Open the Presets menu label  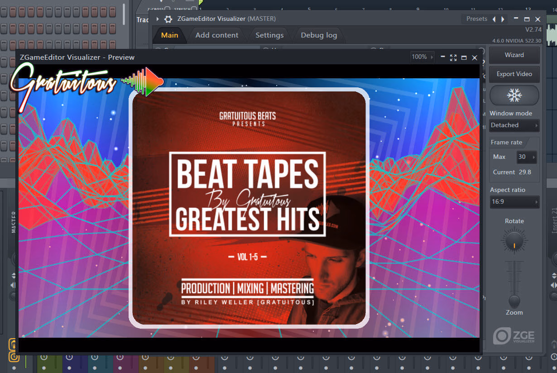tap(477, 19)
